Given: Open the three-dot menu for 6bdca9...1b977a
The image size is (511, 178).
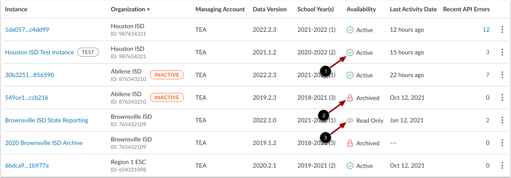Looking at the screenshot, I should (x=502, y=165).
